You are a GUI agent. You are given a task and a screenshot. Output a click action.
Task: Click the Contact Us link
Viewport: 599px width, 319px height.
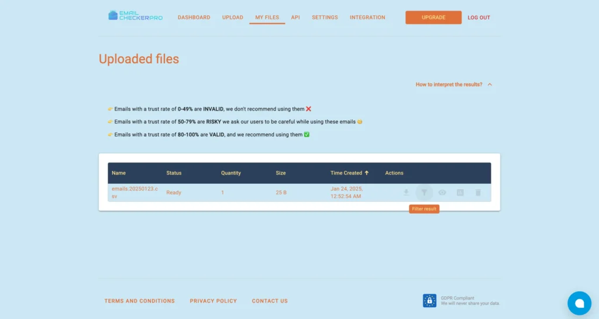[x=270, y=301]
